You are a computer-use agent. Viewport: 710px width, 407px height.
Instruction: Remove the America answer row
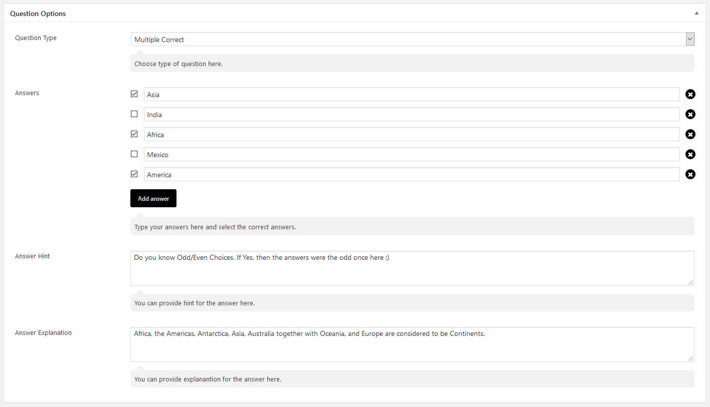coord(690,174)
